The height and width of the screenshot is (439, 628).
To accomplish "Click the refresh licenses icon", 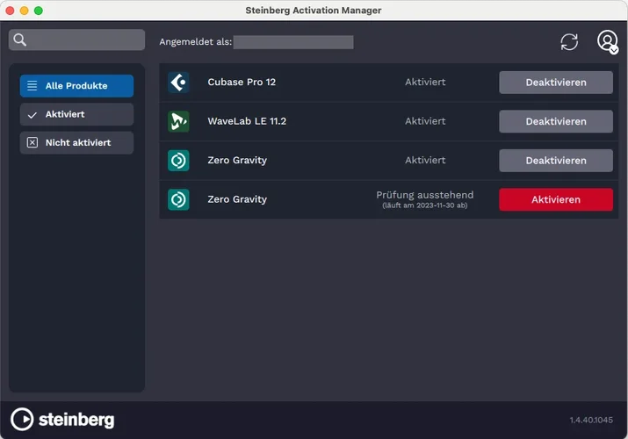I will pyautogui.click(x=569, y=41).
